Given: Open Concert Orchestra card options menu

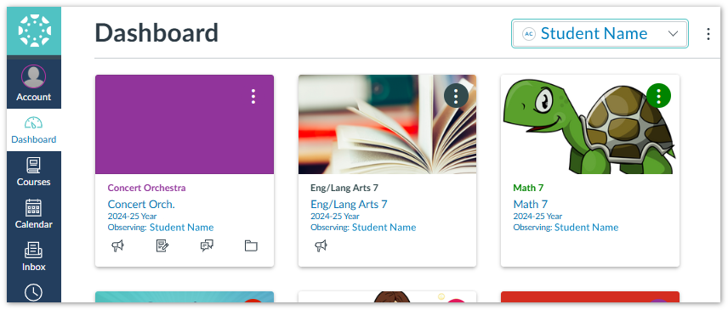Looking at the screenshot, I should click(253, 96).
